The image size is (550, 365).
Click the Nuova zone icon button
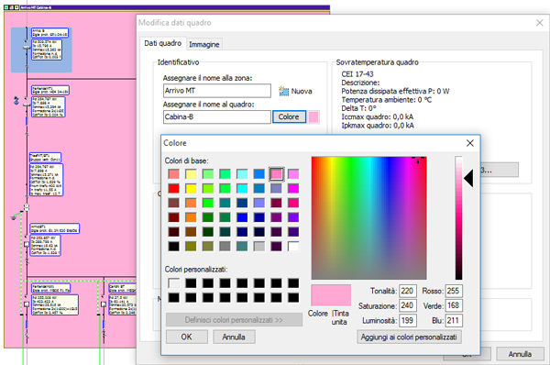295,91
